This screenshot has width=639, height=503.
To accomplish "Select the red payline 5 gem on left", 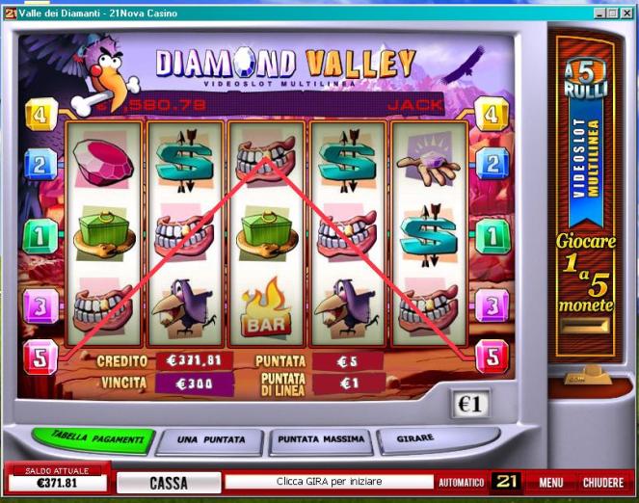I will click(x=40, y=357).
